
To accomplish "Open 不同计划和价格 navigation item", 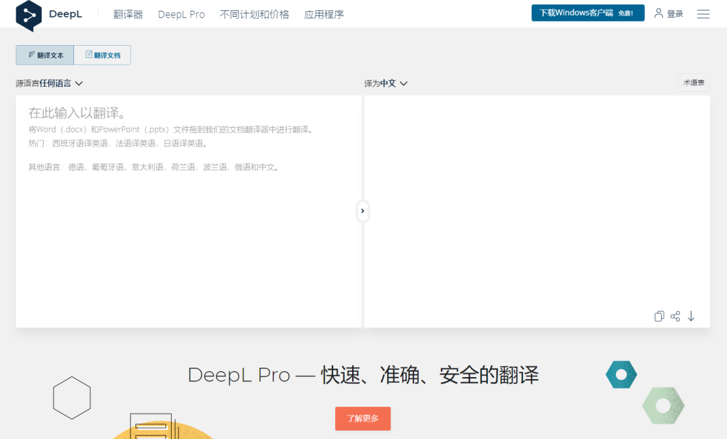I will point(254,14).
